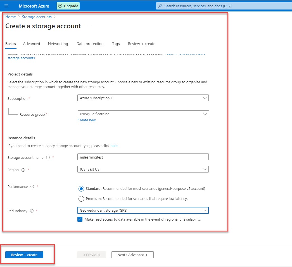Open the Networking tab
Image resolution: width=292 pixels, height=267 pixels.
pos(58,44)
